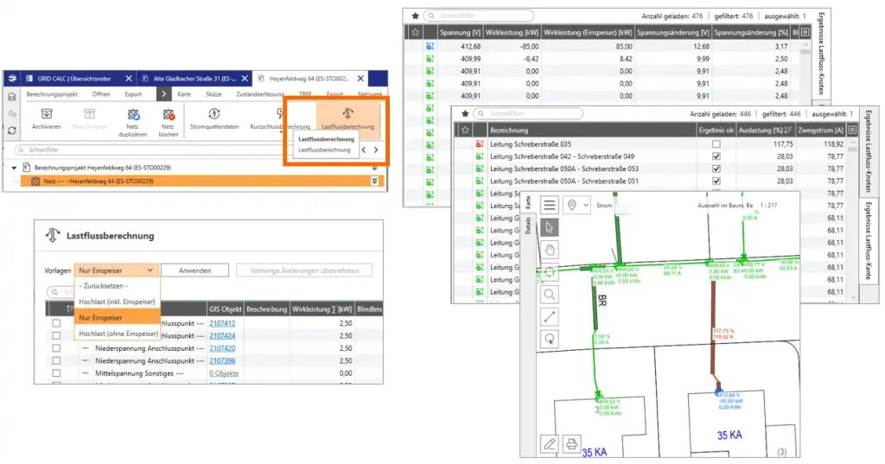Choose - Zurücksetzen - in template list
Viewport: 885px width, 464px height.
117,286
